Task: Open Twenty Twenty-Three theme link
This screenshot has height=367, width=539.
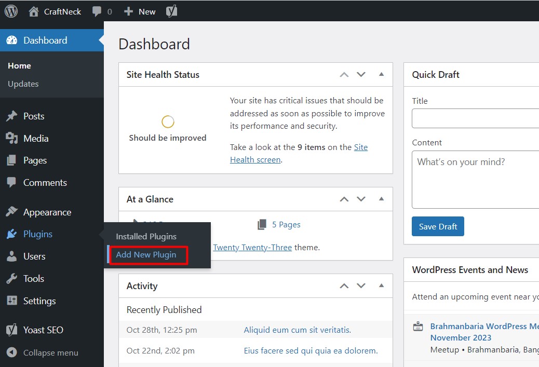Action: tap(252, 248)
